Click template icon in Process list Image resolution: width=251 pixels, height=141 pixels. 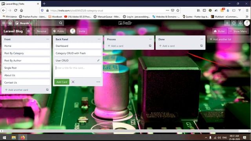[150, 46]
